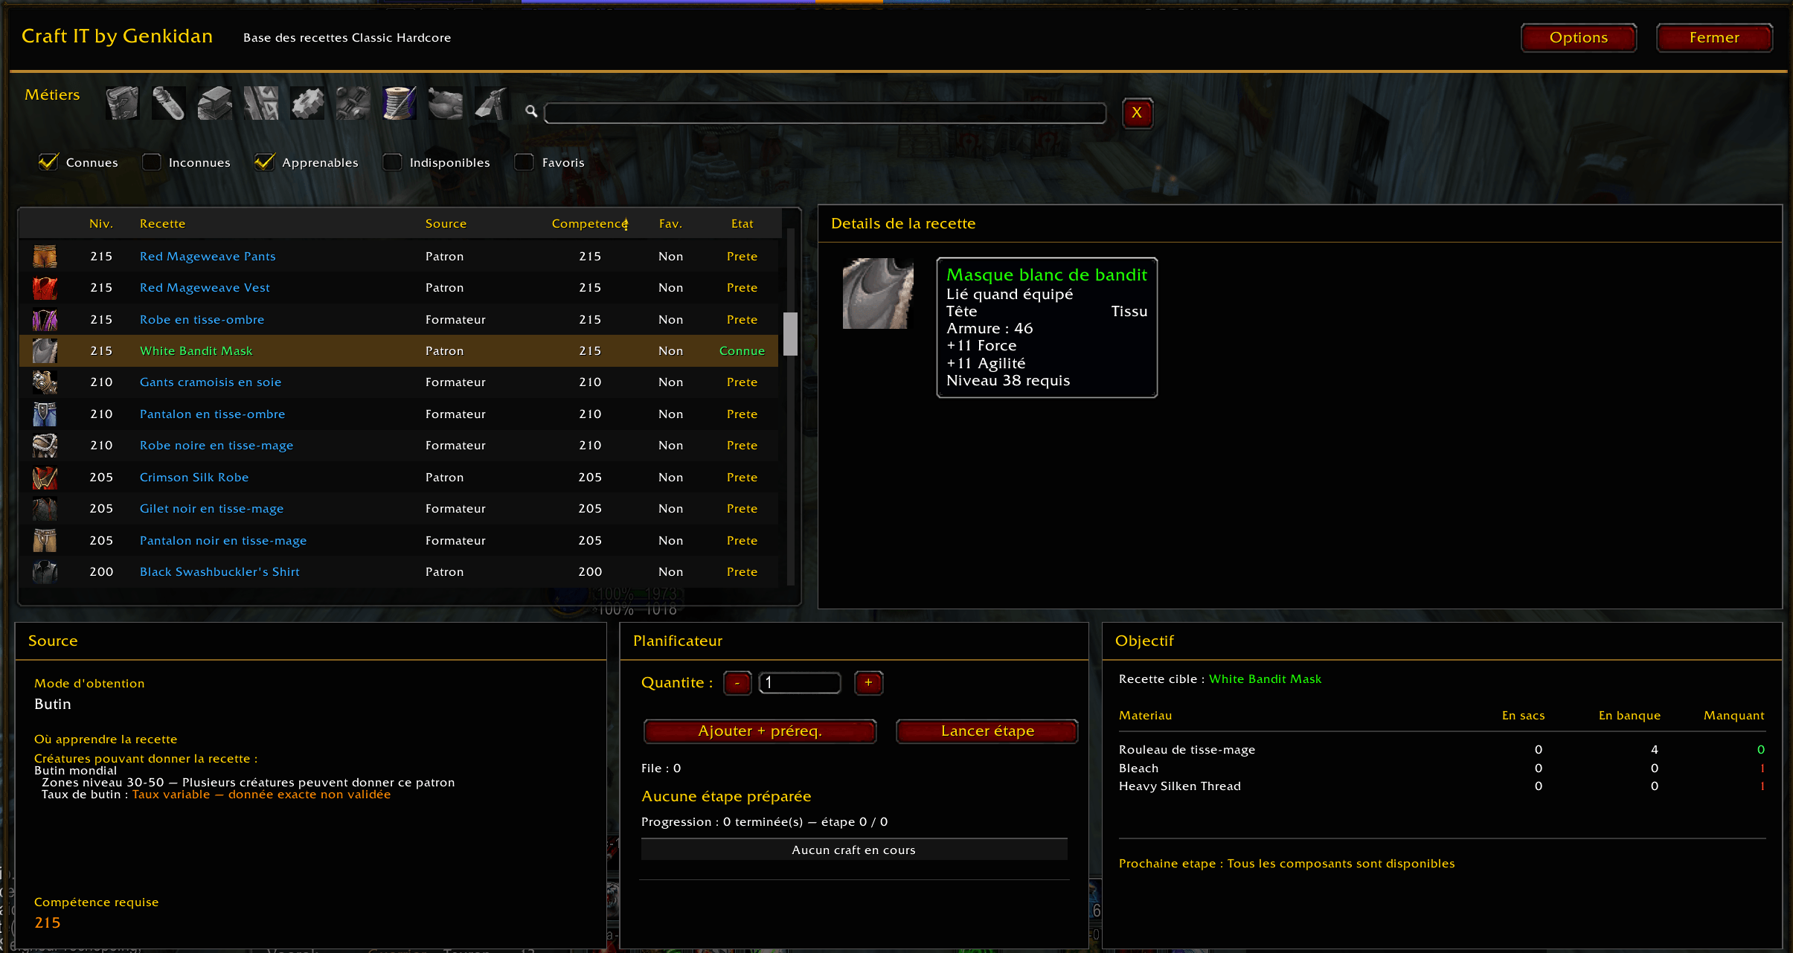Click the Fermer button
This screenshot has height=953, width=1793.
point(1714,38)
